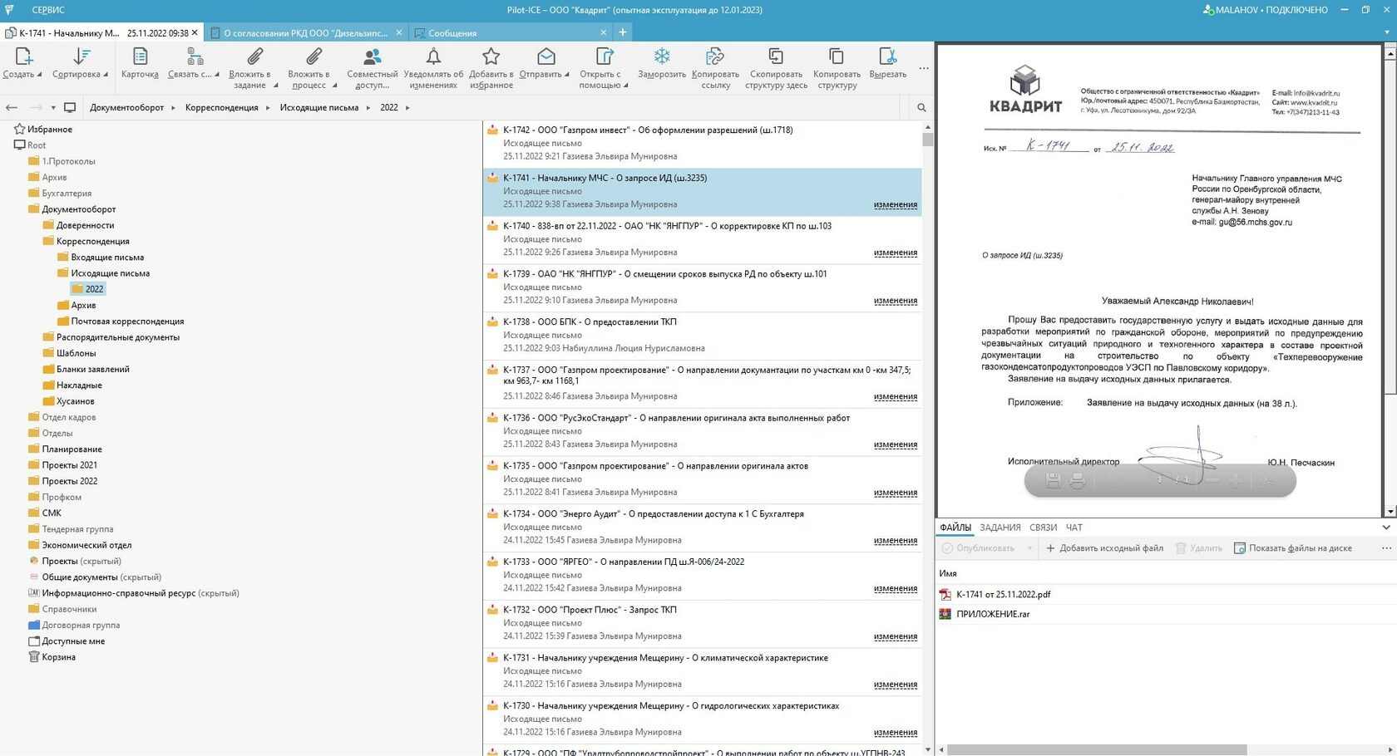Select Бухгалтерия folder in tree

(x=67, y=194)
